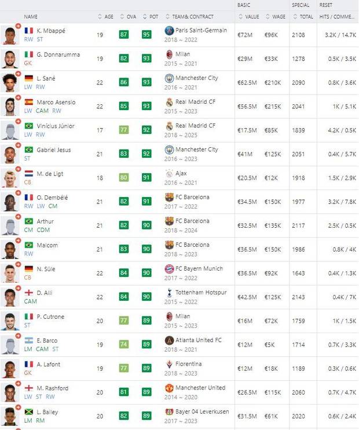Click the Tottenham Hotspur crest icon

click(169, 293)
